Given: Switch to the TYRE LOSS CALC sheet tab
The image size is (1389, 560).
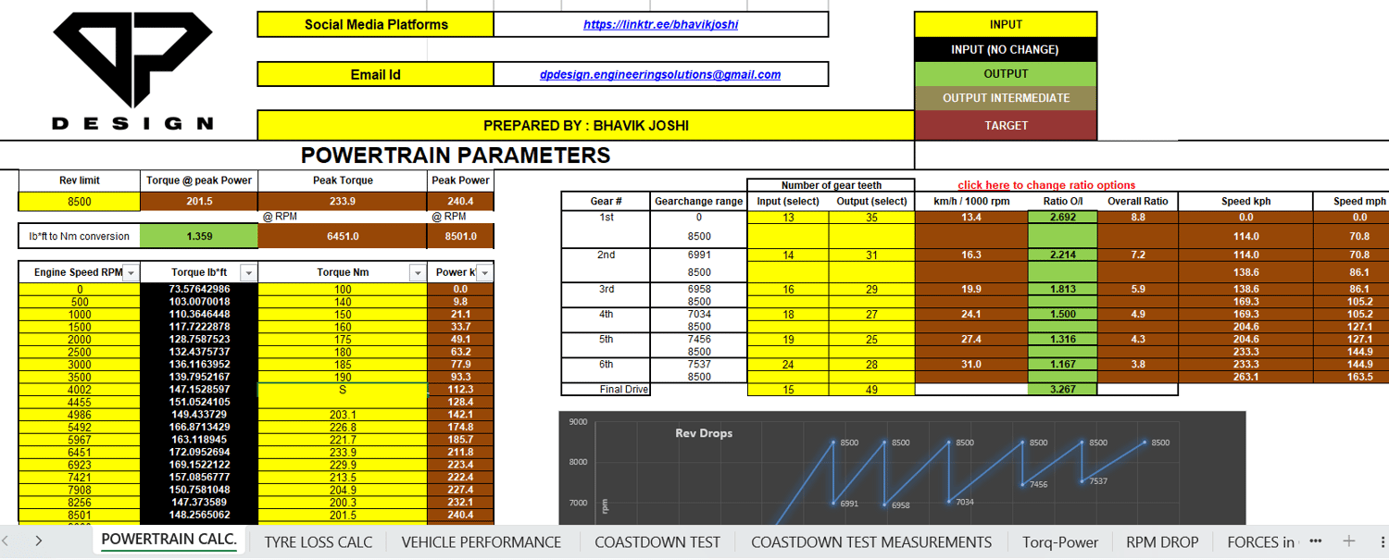Looking at the screenshot, I should pyautogui.click(x=319, y=542).
